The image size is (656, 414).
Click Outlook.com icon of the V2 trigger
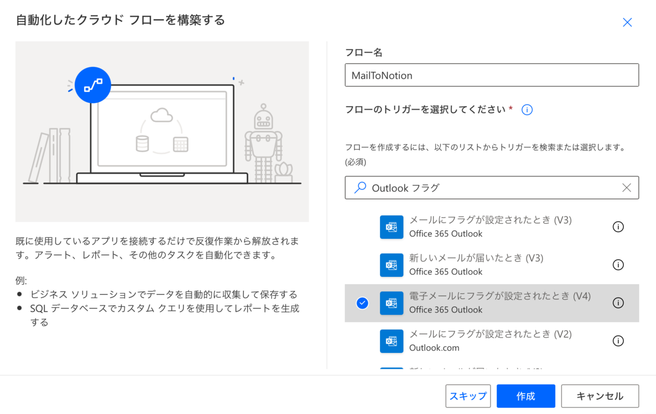click(391, 341)
